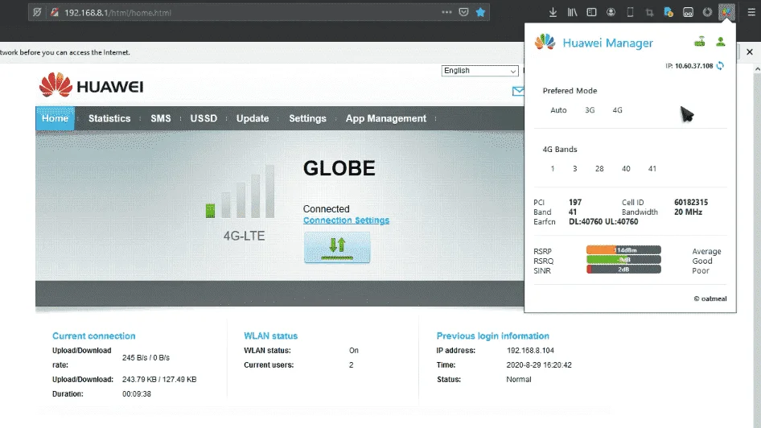This screenshot has width=761, height=428.
Task: Click the oatmeal credit link
Action: tap(710, 298)
